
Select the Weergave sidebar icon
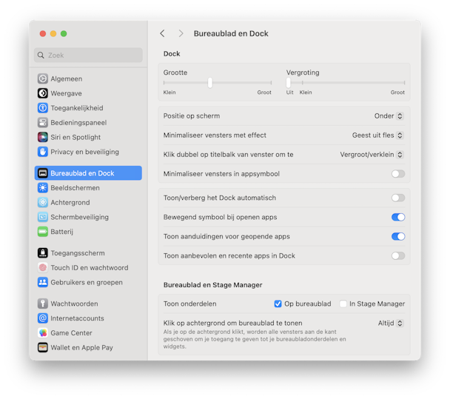pos(43,93)
